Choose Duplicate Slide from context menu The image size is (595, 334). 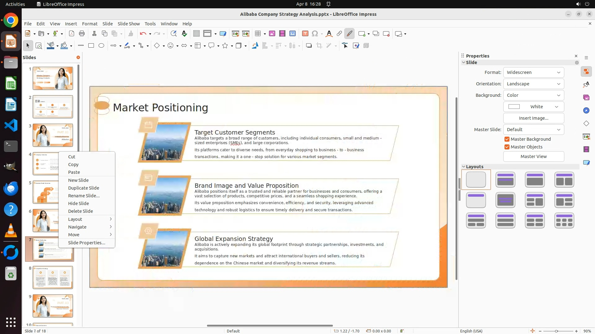(x=84, y=188)
